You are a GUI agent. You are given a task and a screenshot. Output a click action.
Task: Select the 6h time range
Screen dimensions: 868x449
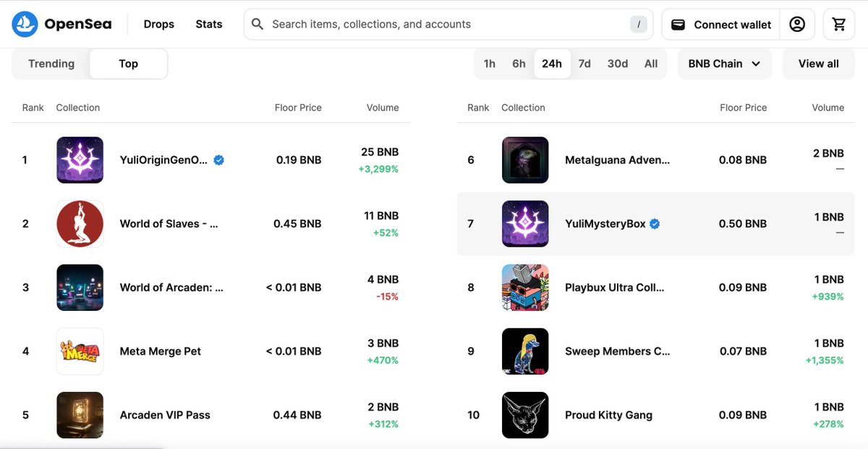519,64
